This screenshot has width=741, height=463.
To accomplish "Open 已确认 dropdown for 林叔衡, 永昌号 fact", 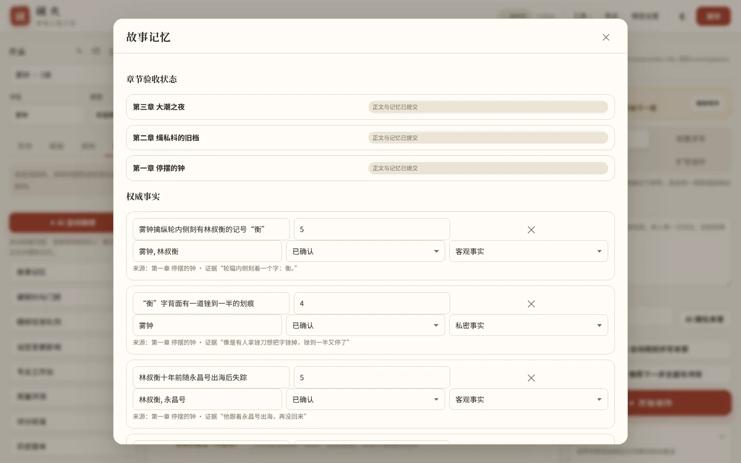I will (365, 399).
